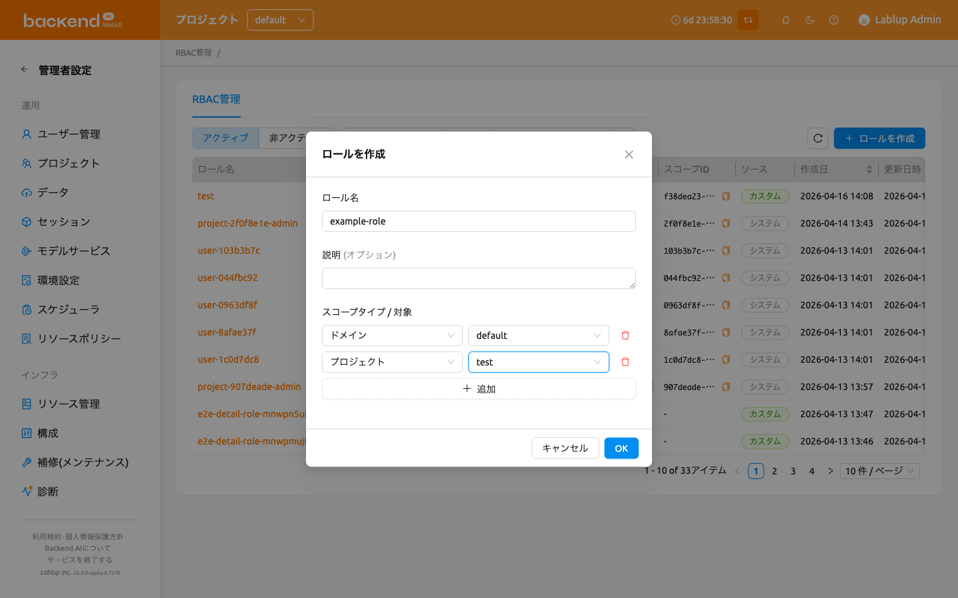Click the 追加 button to add scope

479,389
